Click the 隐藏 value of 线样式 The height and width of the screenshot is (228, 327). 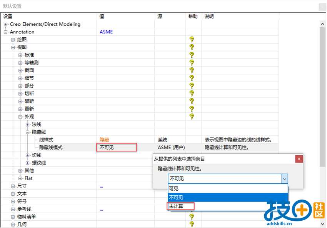(x=104, y=140)
